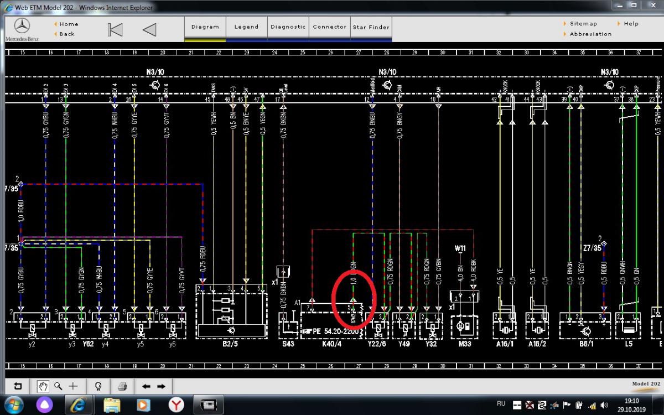Image resolution: width=664 pixels, height=415 pixels.
Task: Click the light bulb hint icon
Action: 98,386
